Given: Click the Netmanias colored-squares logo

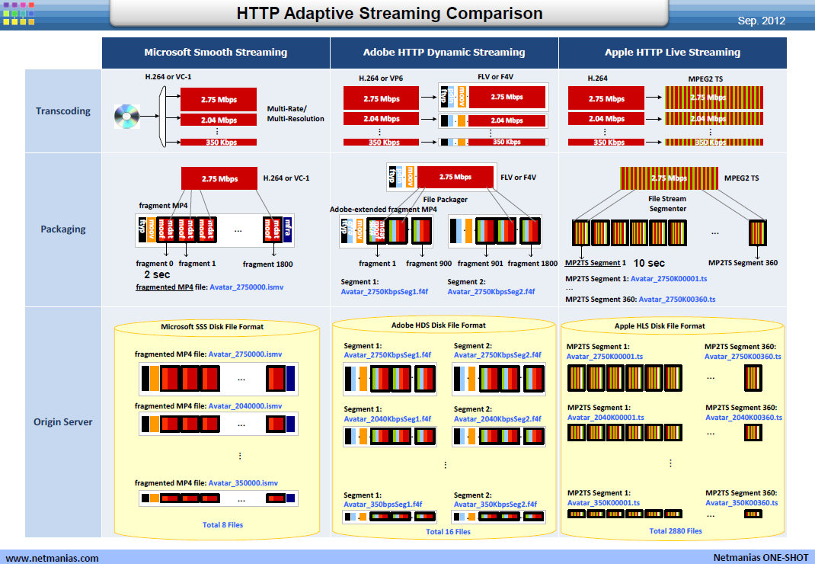Looking at the screenshot, I should coord(19,14).
